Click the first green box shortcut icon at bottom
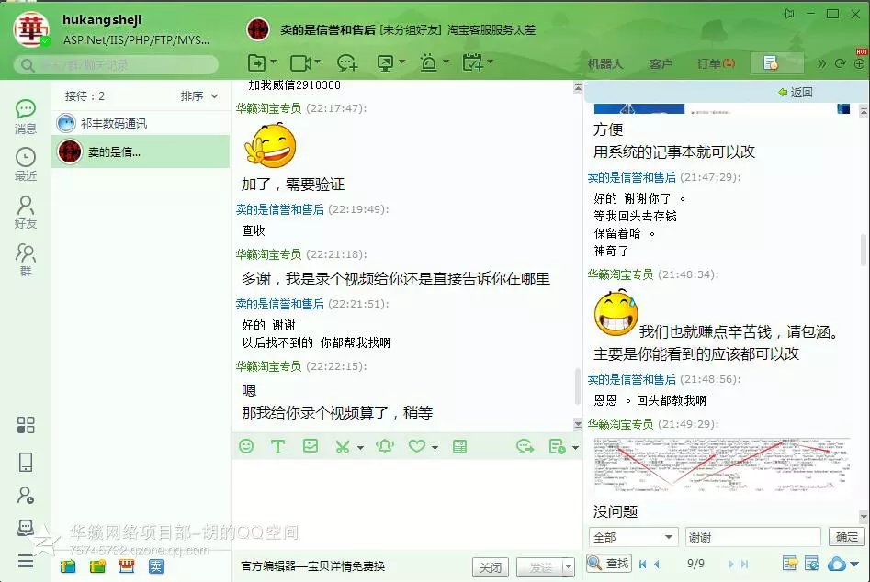 (68, 565)
